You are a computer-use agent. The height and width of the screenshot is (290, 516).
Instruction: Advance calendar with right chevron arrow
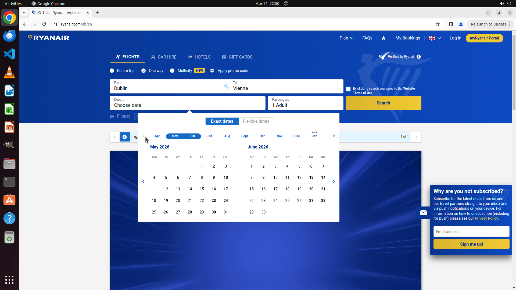[x=334, y=182]
